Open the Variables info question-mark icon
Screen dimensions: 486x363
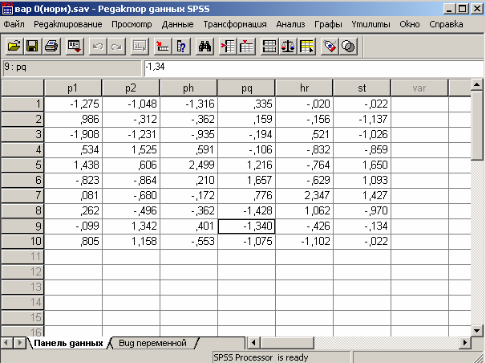coord(181,47)
